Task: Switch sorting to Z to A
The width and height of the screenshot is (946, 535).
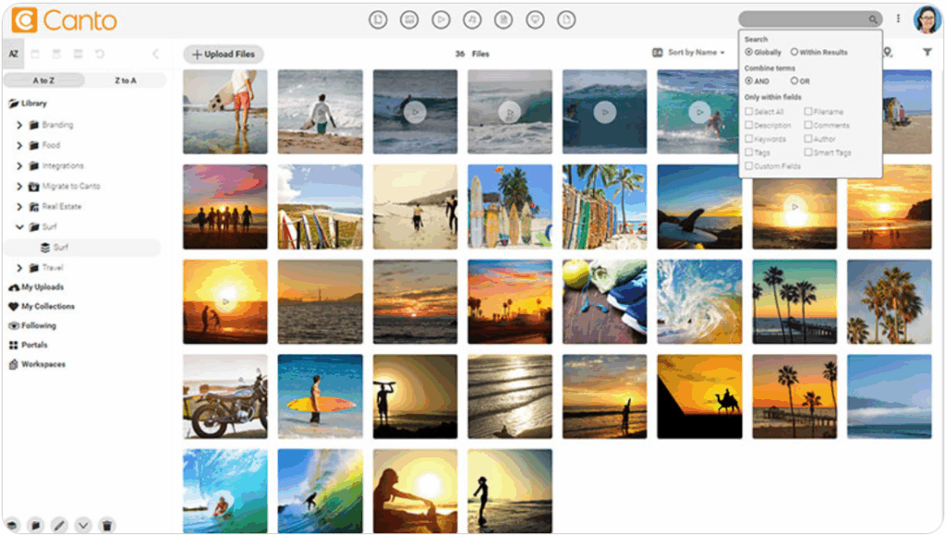Action: [125, 80]
